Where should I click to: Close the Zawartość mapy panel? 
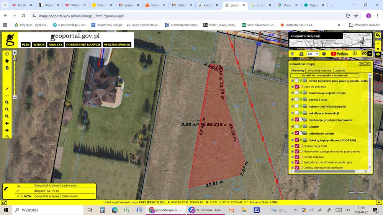pyautogui.click(x=369, y=64)
